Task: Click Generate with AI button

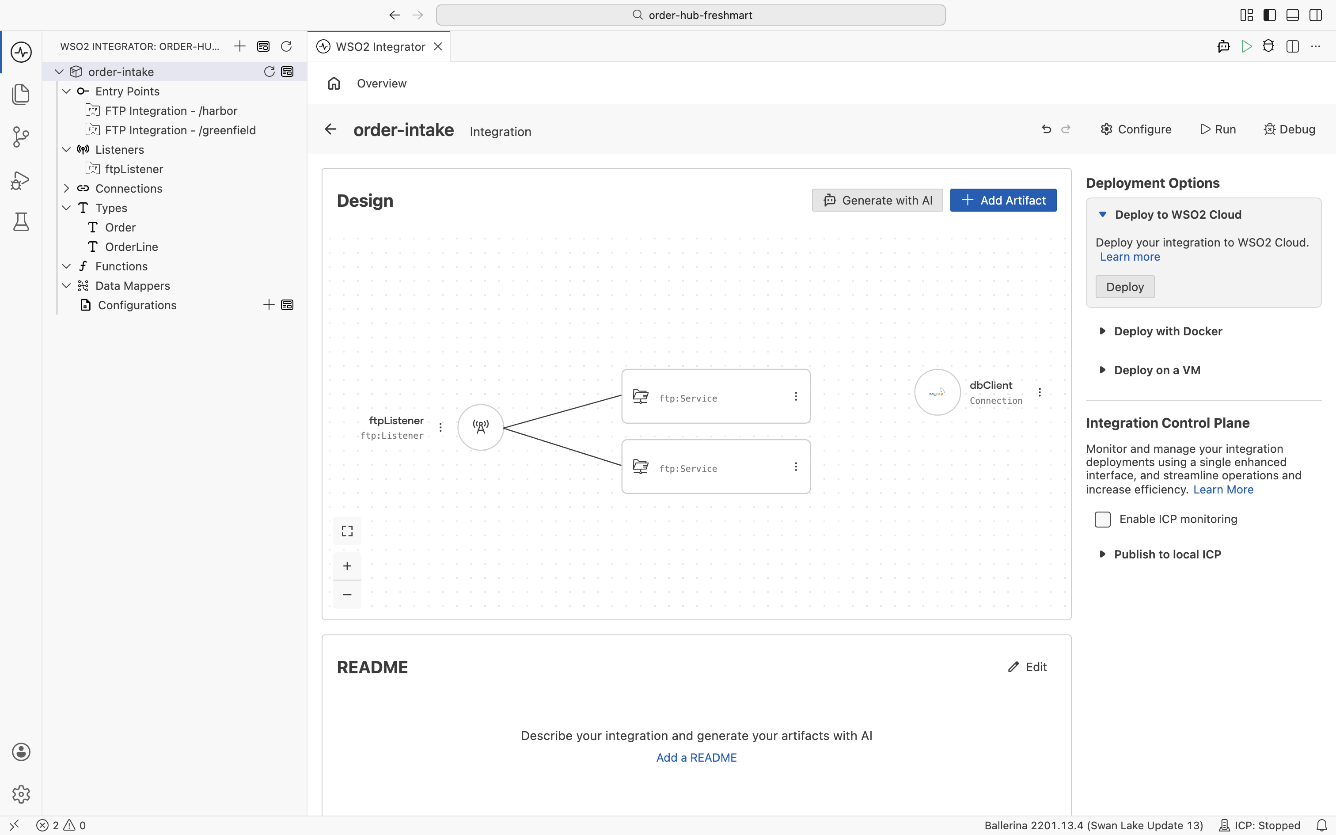Action: tap(877, 200)
